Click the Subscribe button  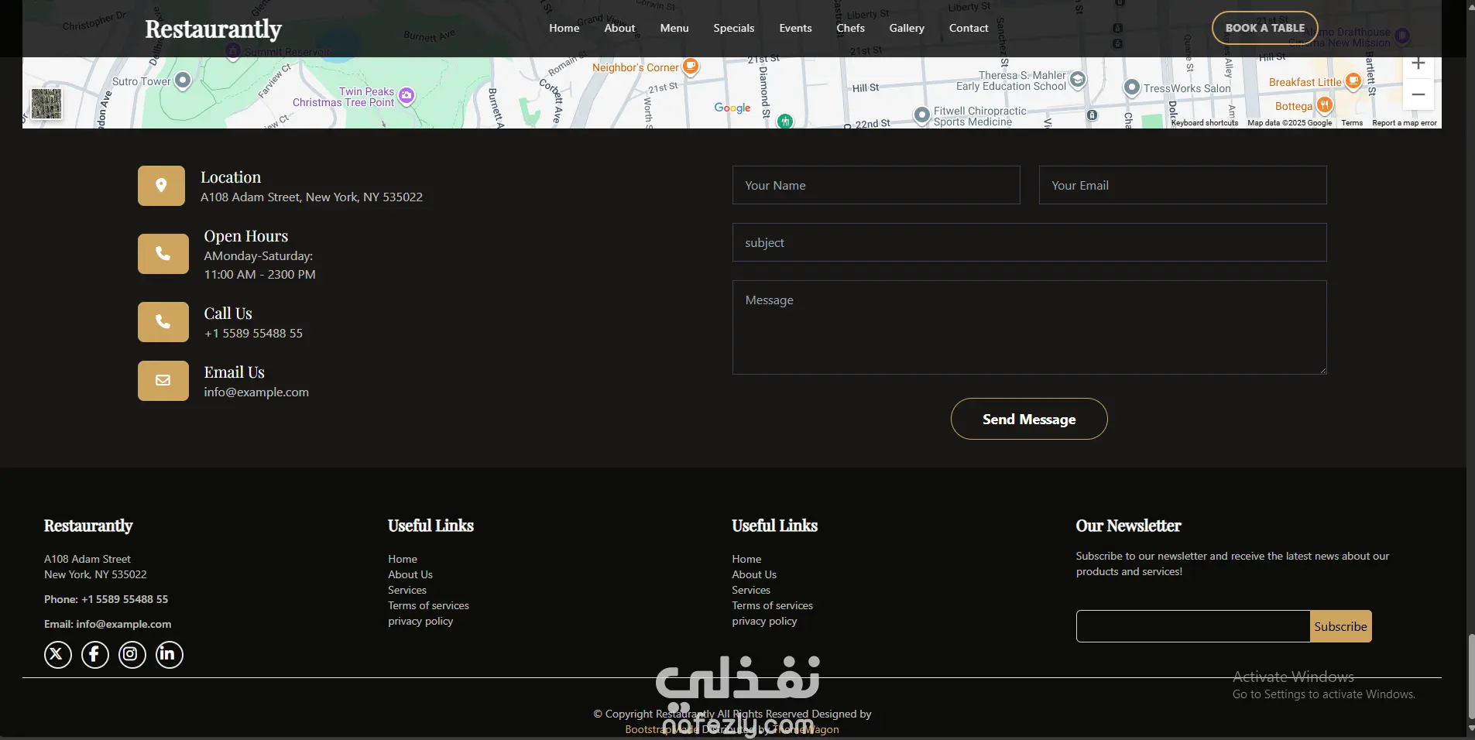click(x=1340, y=626)
